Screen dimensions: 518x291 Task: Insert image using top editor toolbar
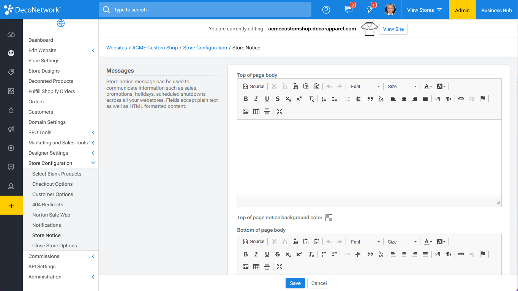point(246,111)
